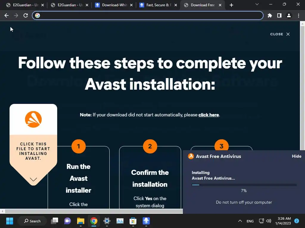Open Microsoft Store from the taskbar
Viewport: 305px width, 228px height.
pyautogui.click(x=133, y=221)
